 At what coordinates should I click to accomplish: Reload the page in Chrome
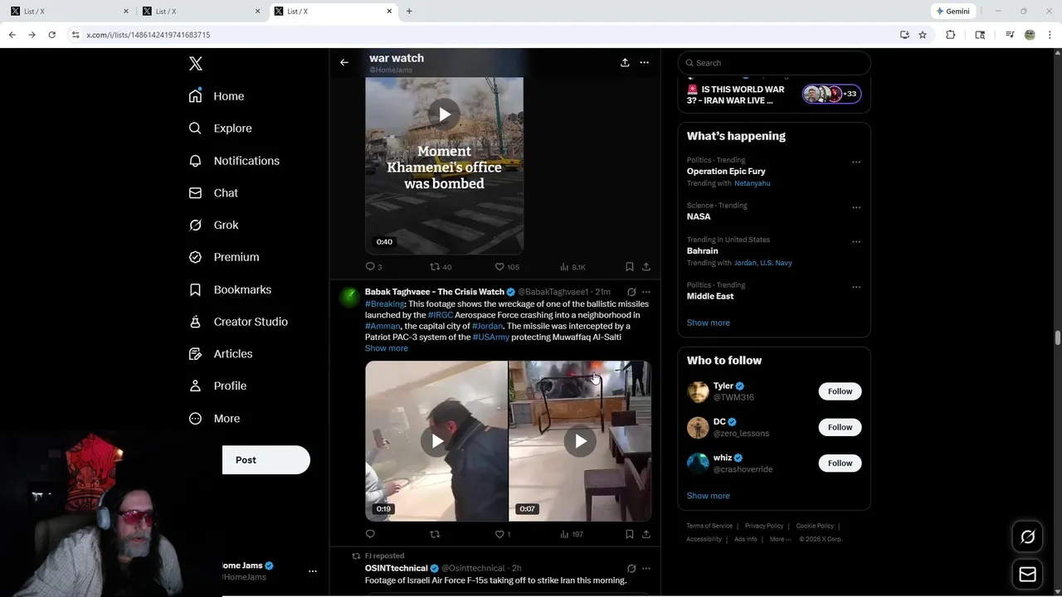coord(51,35)
